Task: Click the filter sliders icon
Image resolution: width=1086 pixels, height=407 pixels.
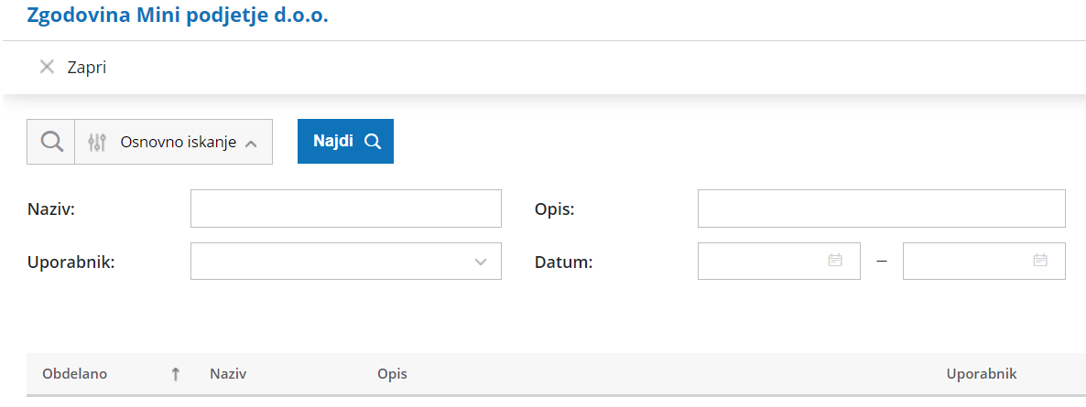Action: [x=97, y=142]
